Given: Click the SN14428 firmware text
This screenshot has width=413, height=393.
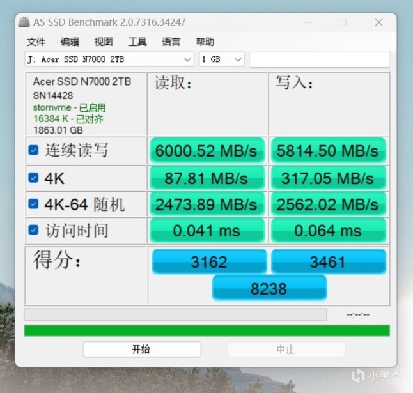Looking at the screenshot, I should [x=53, y=96].
